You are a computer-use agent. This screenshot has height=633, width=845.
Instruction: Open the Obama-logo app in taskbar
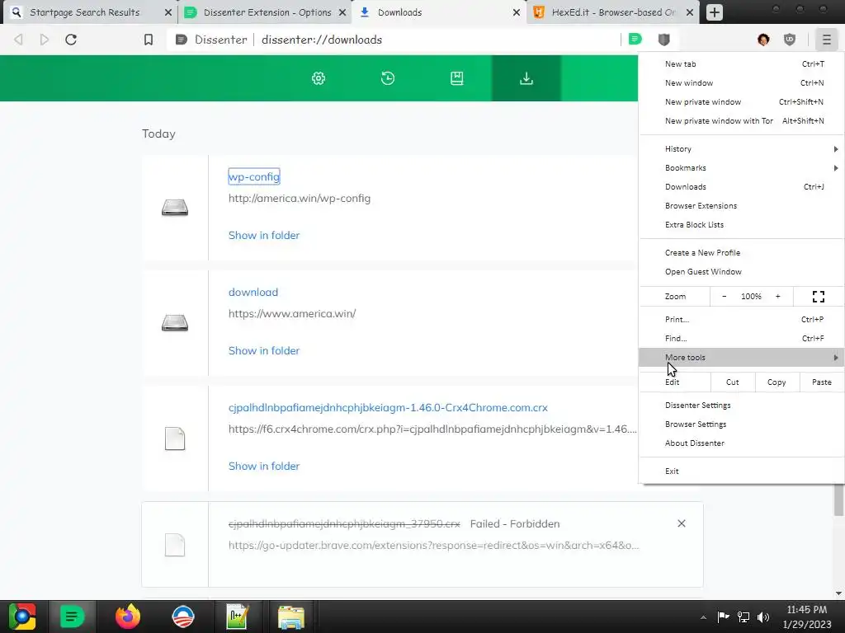(x=182, y=617)
